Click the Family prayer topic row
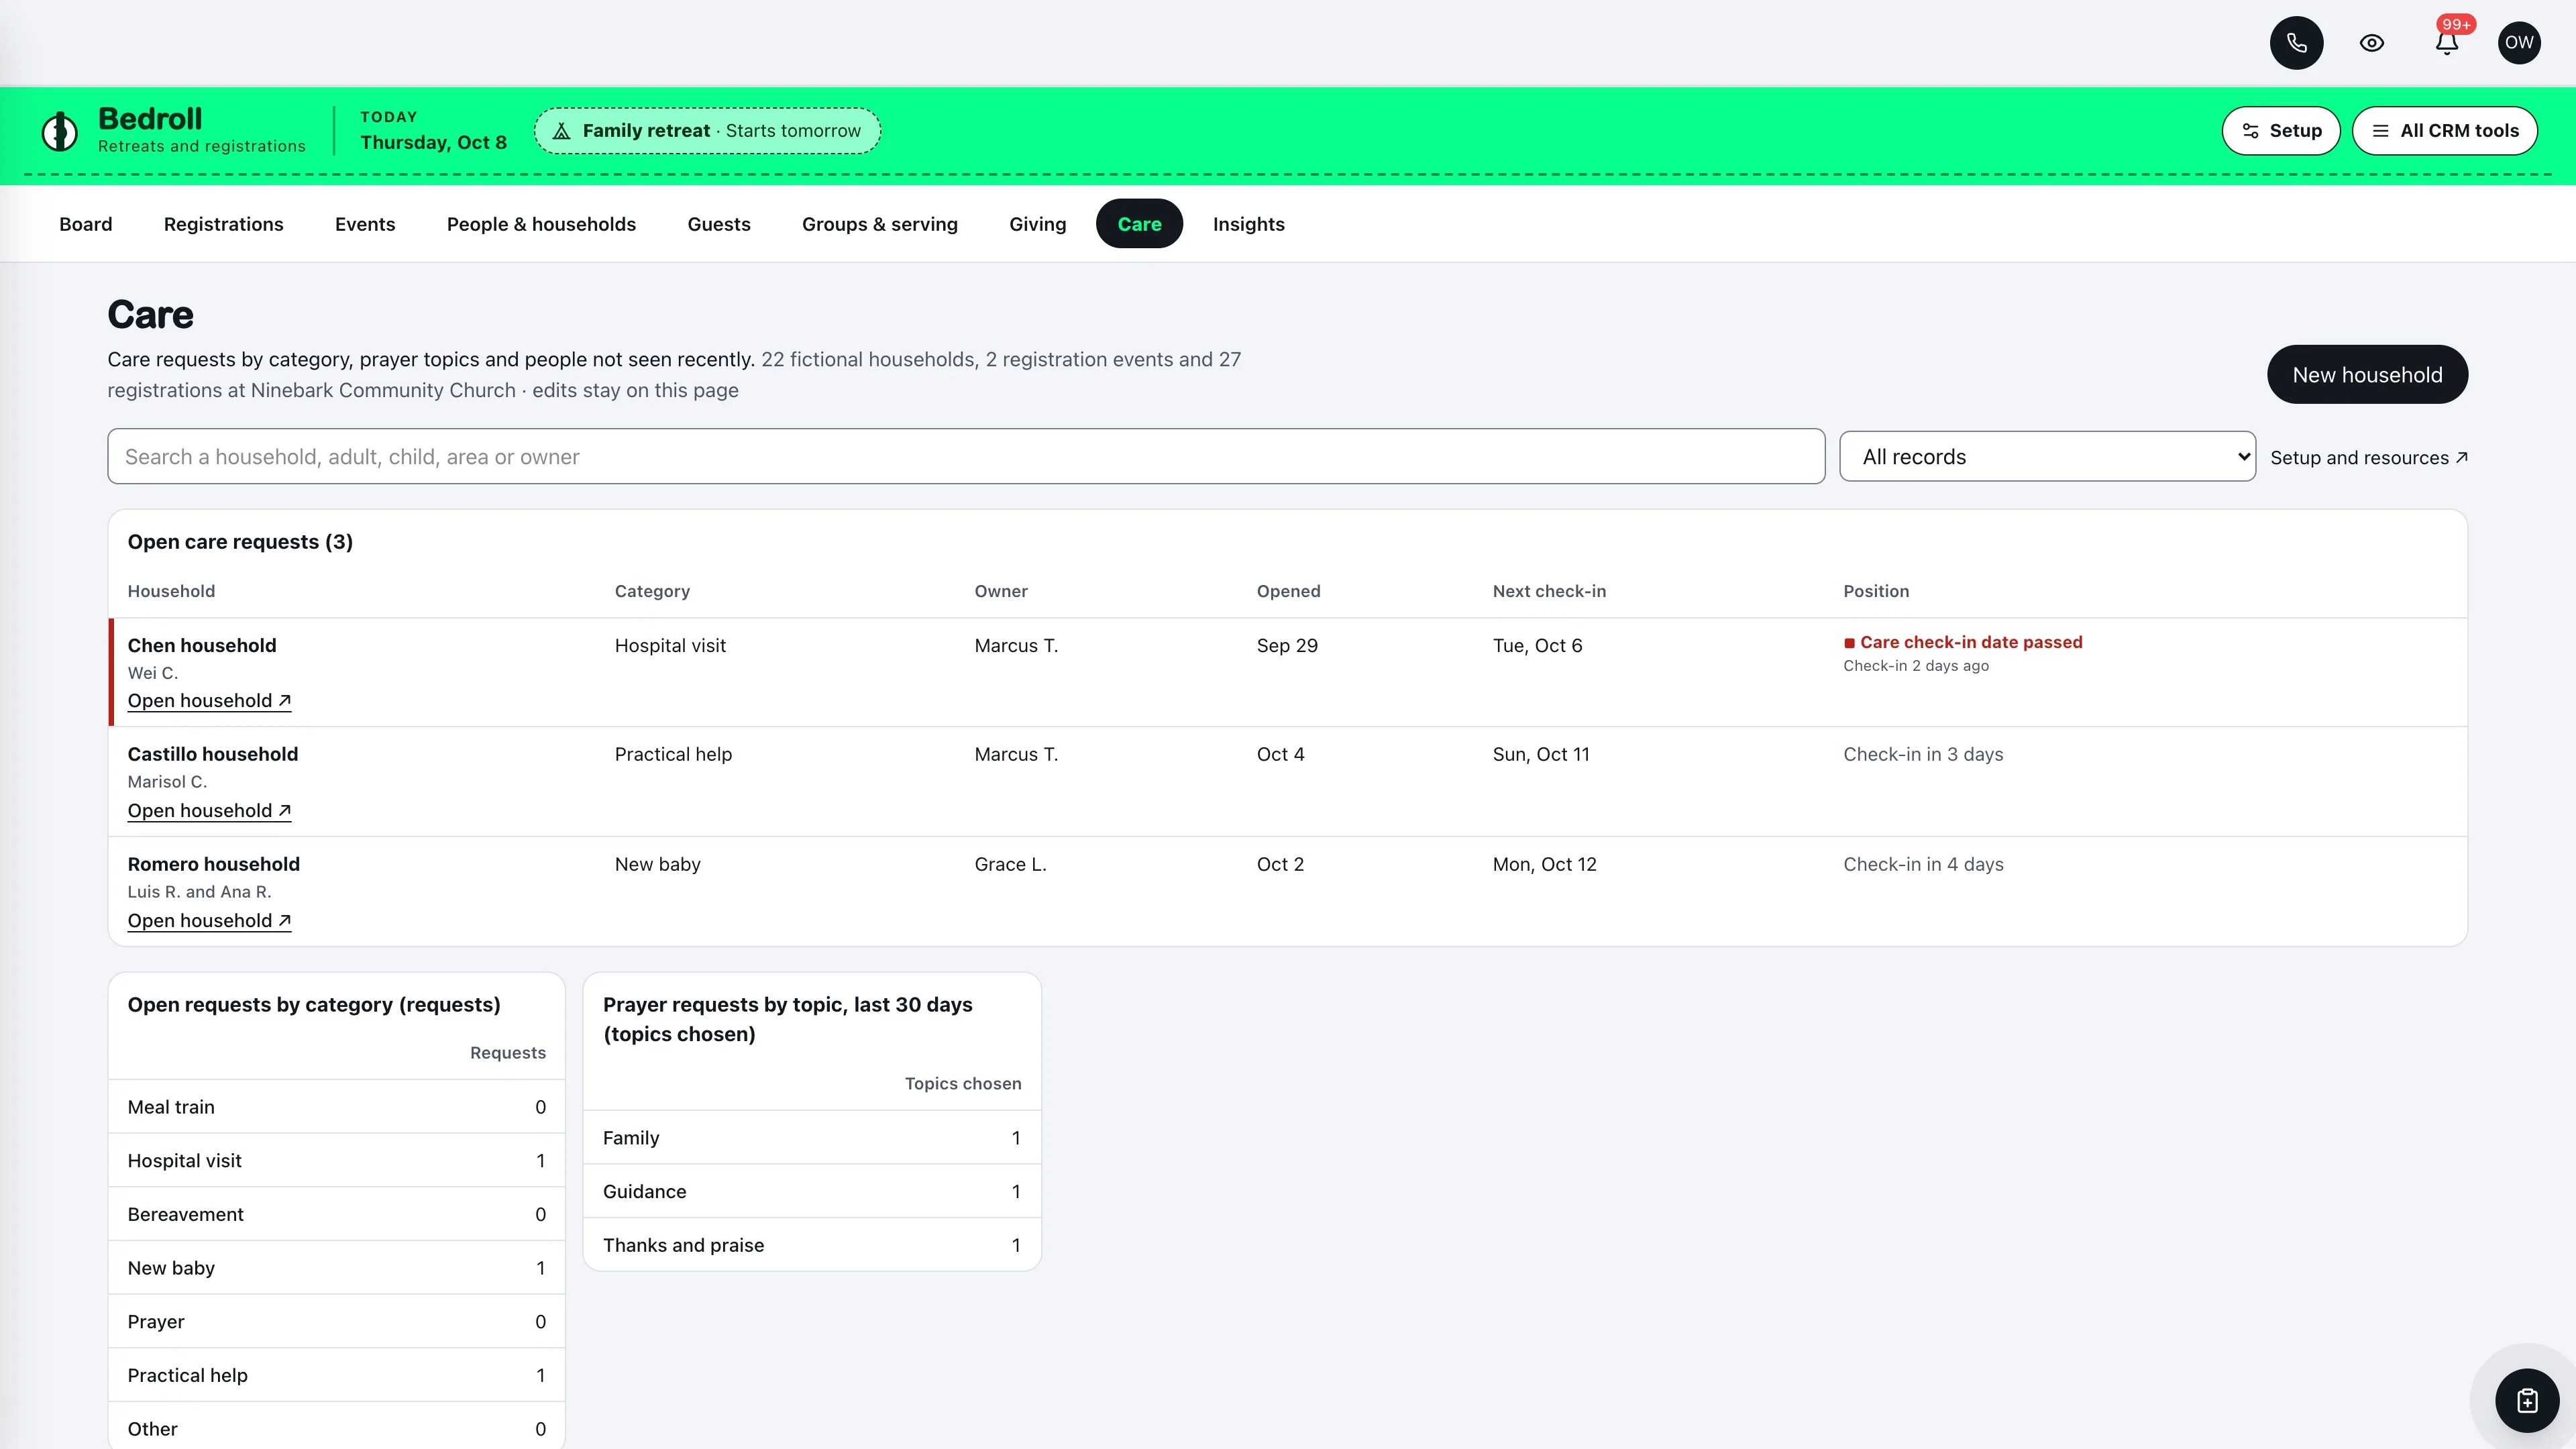 (x=812, y=1138)
